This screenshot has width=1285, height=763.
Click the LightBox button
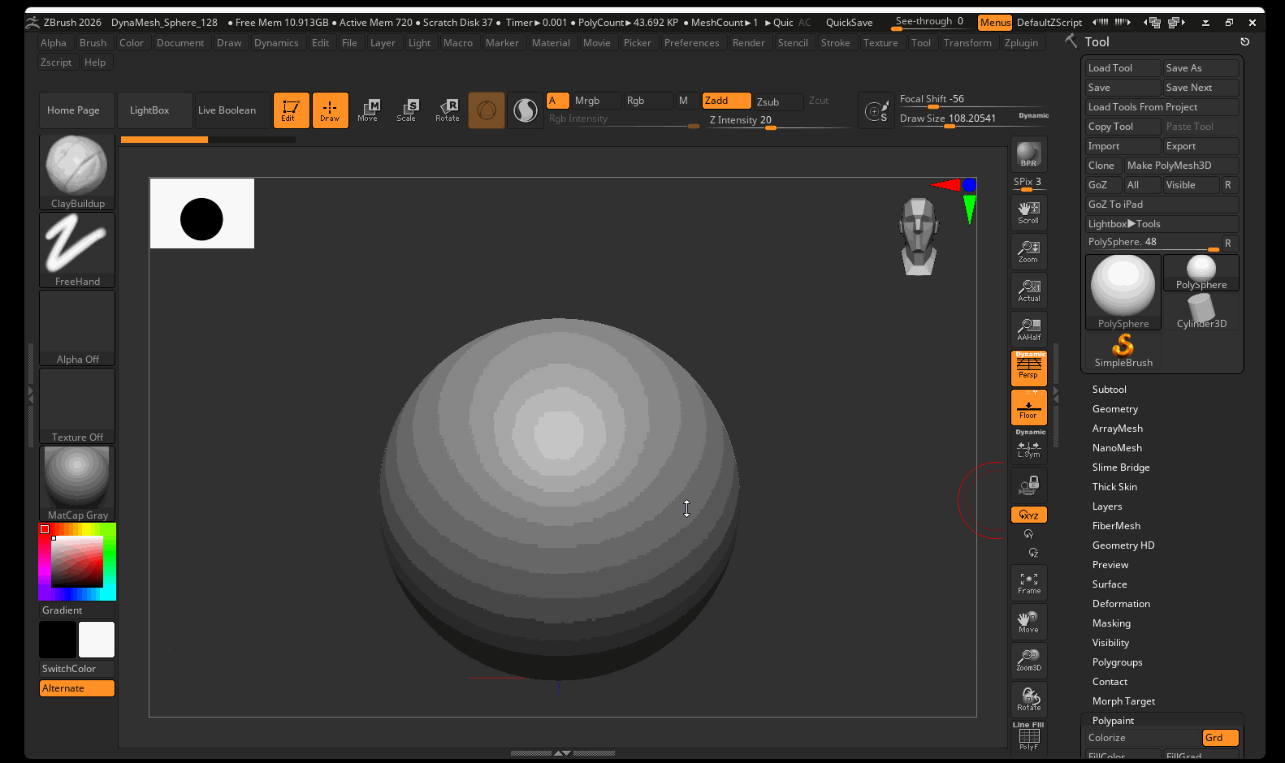(149, 110)
